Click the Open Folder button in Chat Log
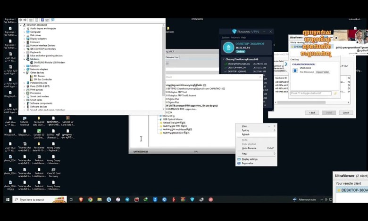Screen dimensions: 368x221 tap(322, 72)
